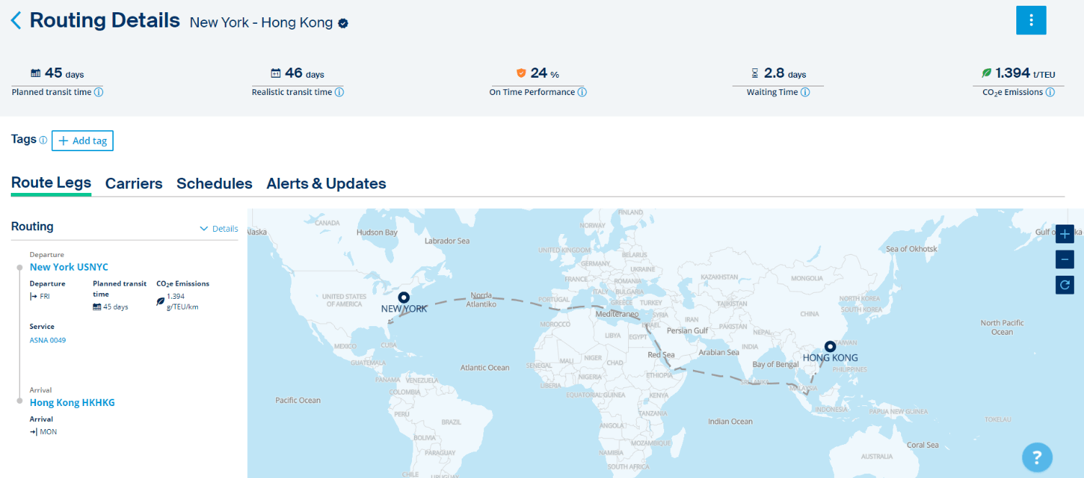The height and width of the screenshot is (478, 1084).
Task: Click the Add tag button
Action: tap(83, 141)
